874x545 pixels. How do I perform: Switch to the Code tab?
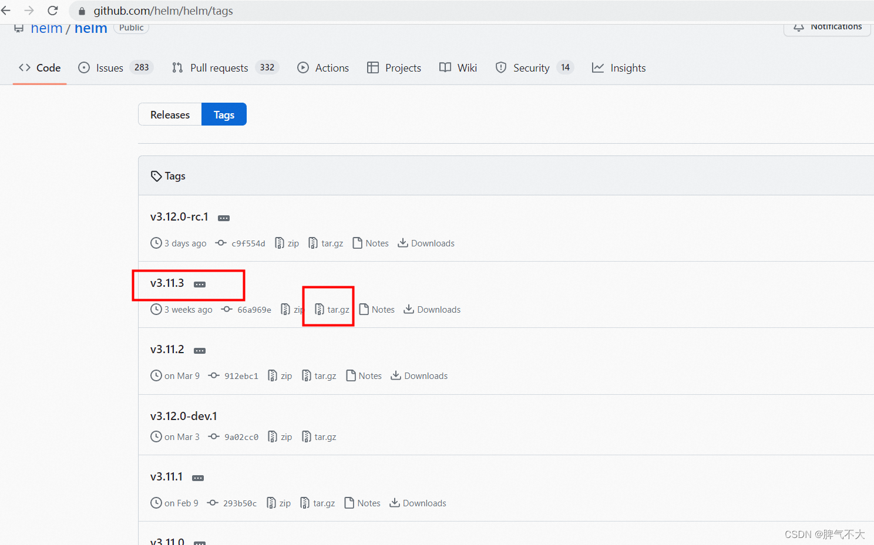(x=40, y=68)
